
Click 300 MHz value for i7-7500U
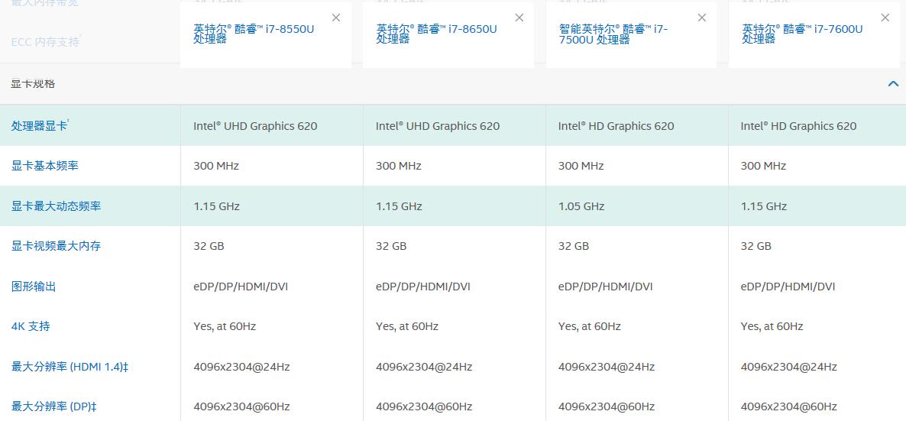tap(581, 166)
